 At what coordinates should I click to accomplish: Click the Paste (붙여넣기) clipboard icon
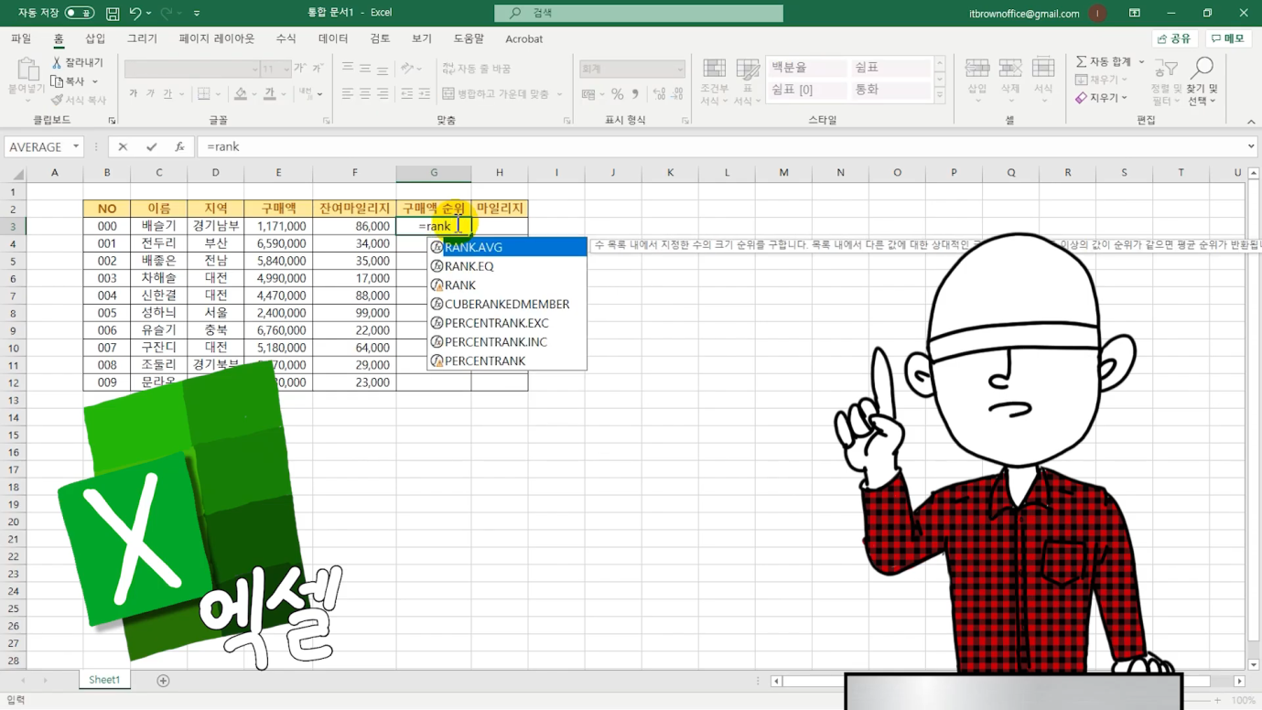click(x=27, y=70)
